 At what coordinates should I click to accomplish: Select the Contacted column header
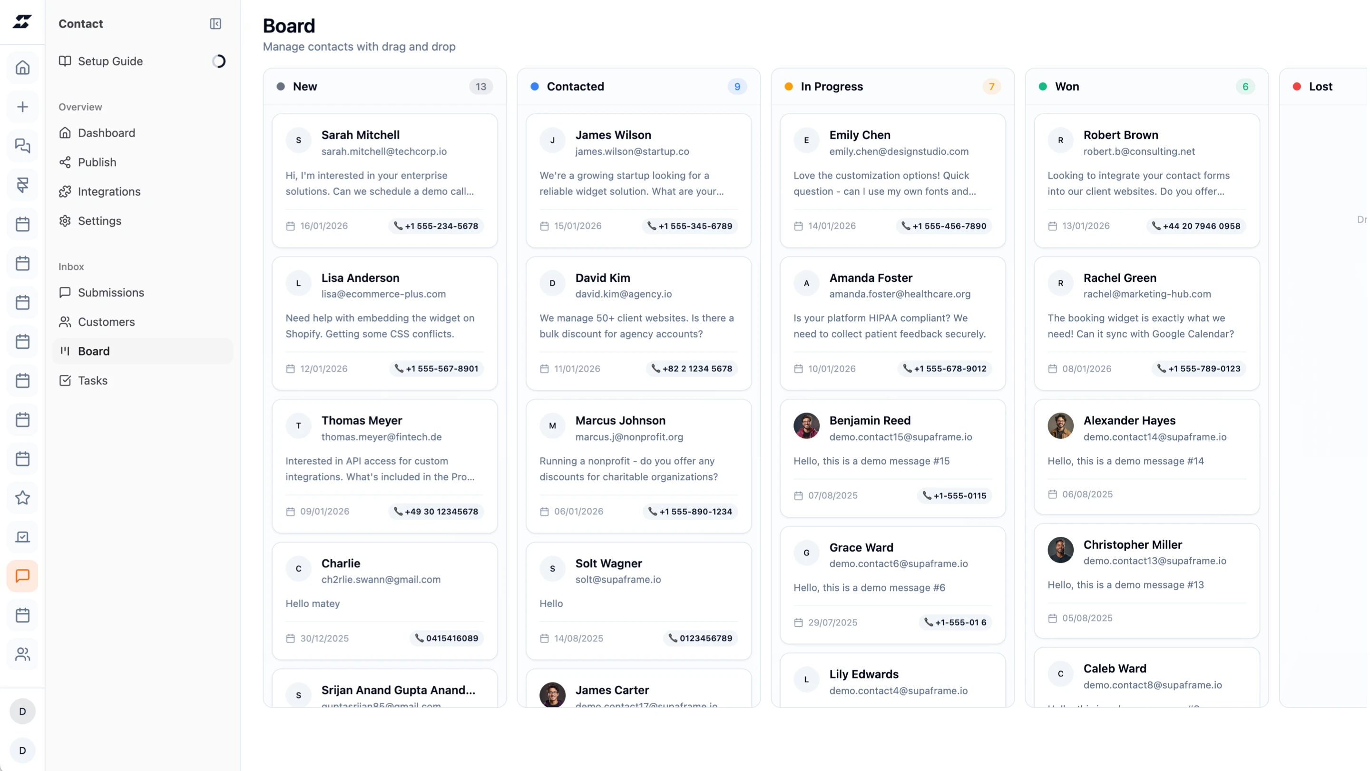pos(575,86)
